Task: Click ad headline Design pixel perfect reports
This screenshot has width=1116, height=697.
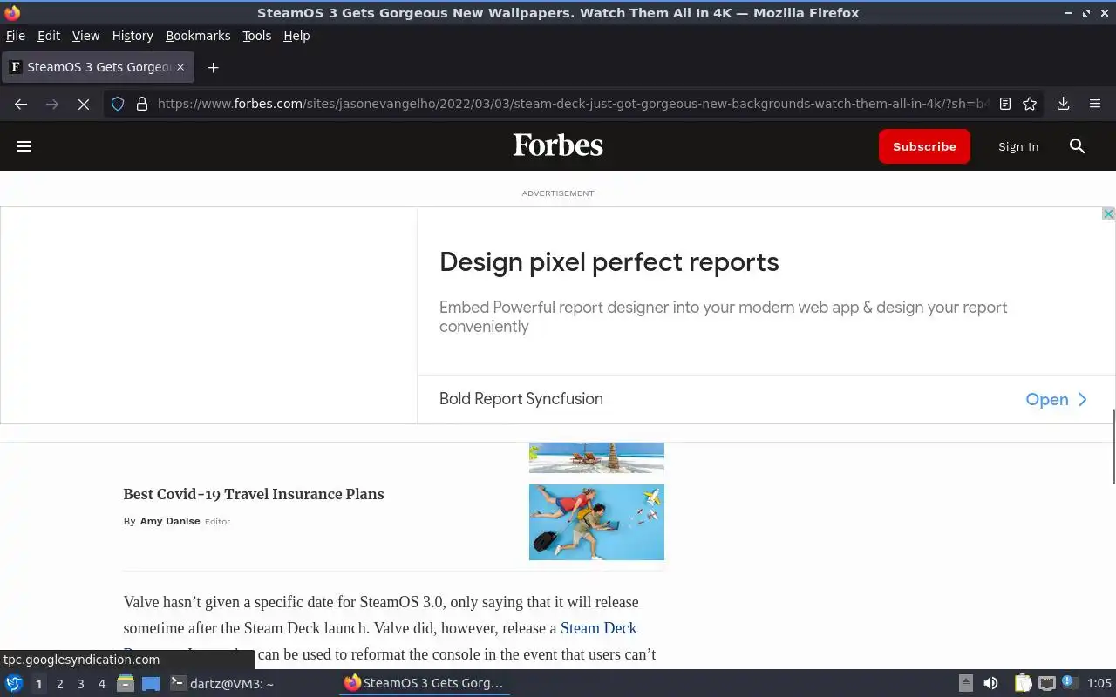Action: (x=609, y=262)
